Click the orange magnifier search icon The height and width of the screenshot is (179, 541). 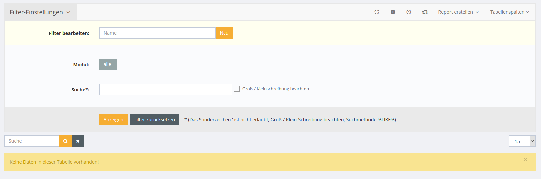(65, 141)
